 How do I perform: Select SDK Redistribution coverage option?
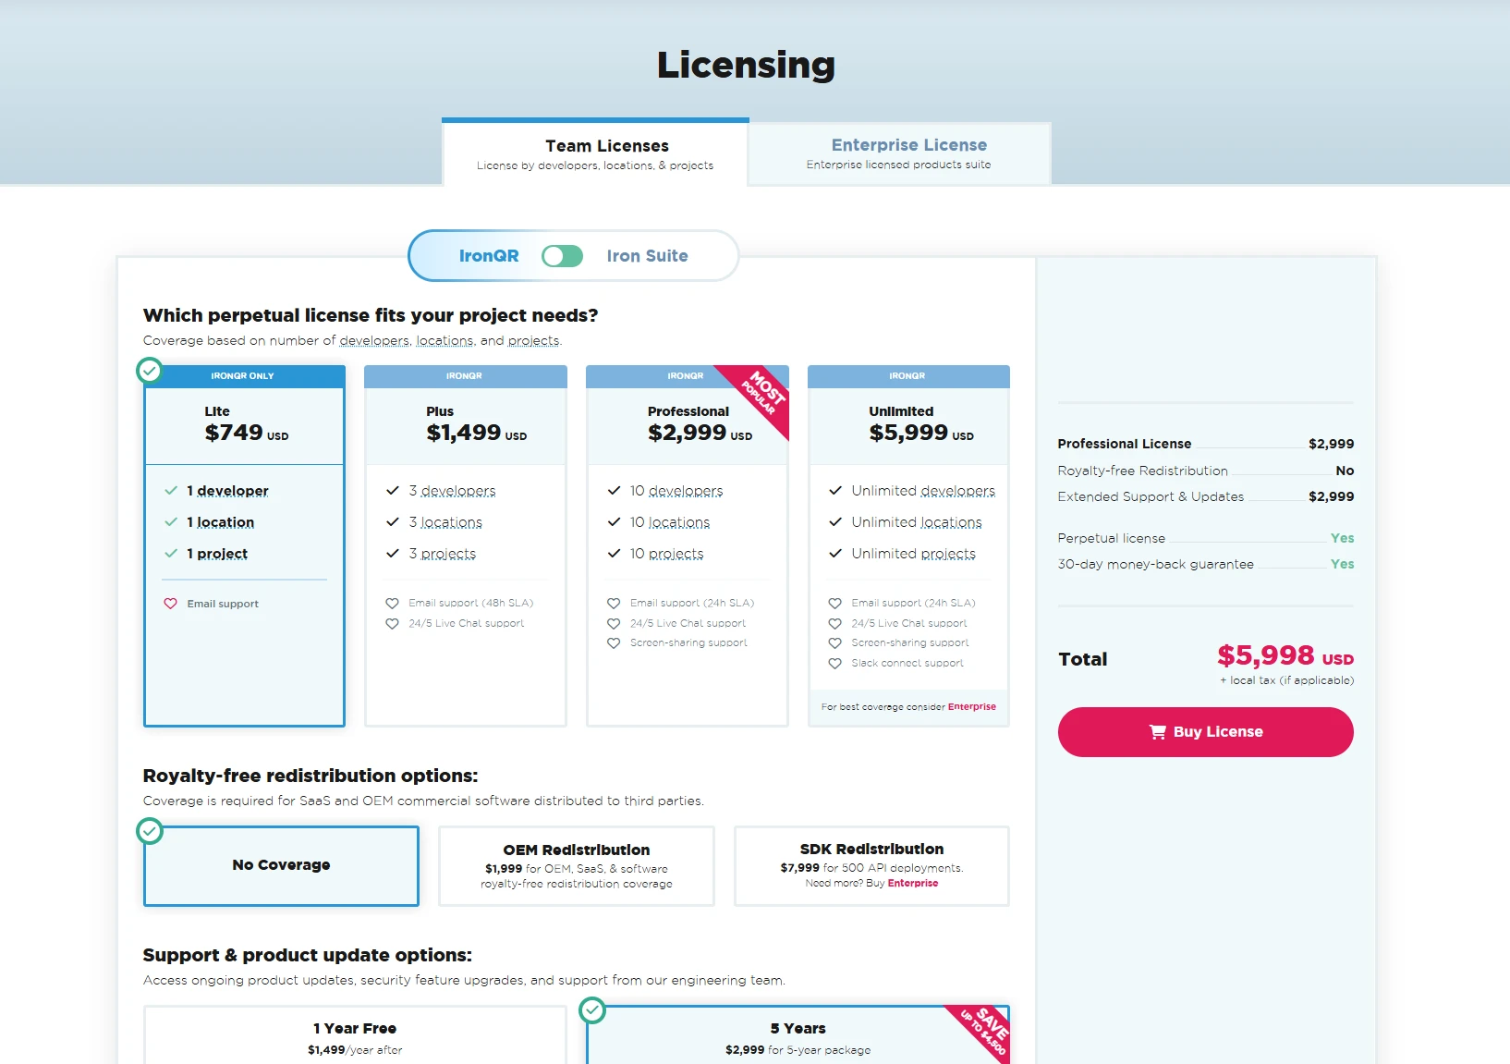click(871, 865)
